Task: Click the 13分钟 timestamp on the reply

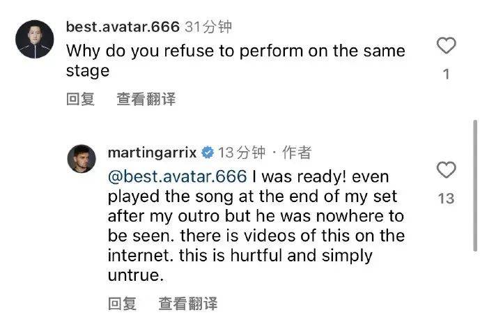Action: pyautogui.click(x=242, y=153)
